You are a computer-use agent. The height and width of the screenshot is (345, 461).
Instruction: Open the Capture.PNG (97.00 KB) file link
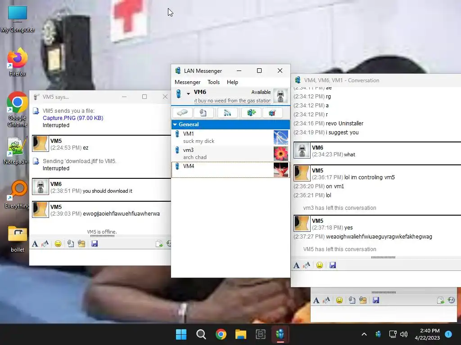coord(73,118)
